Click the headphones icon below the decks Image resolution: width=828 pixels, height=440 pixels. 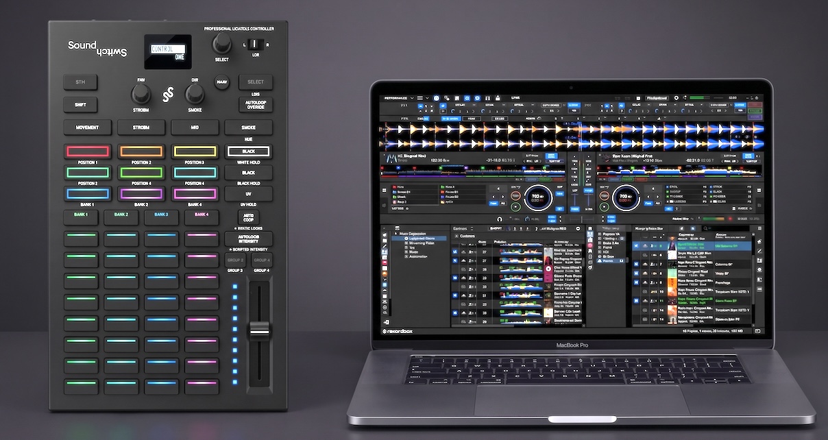(501, 219)
